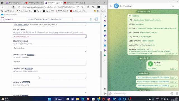Open the Edge sidebar Tools briefcase icon
Viewport: 179px width, 101px height.
coord(105,31)
